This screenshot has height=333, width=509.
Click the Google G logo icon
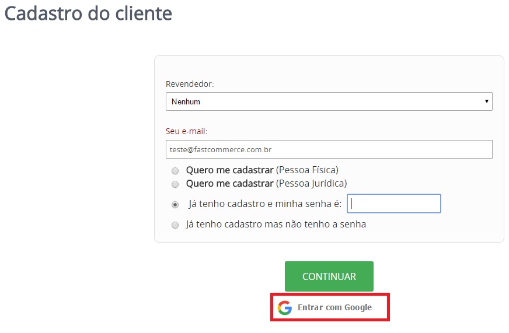[285, 307]
